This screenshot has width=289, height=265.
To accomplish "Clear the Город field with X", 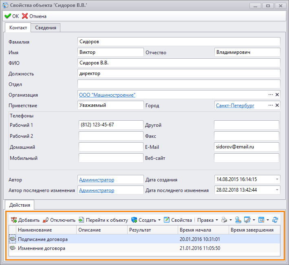I will (x=277, y=106).
